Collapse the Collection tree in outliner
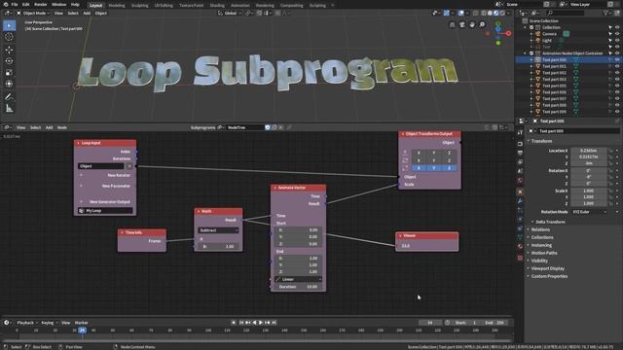Image resolution: width=623 pixels, height=350 pixels. [x=526, y=27]
